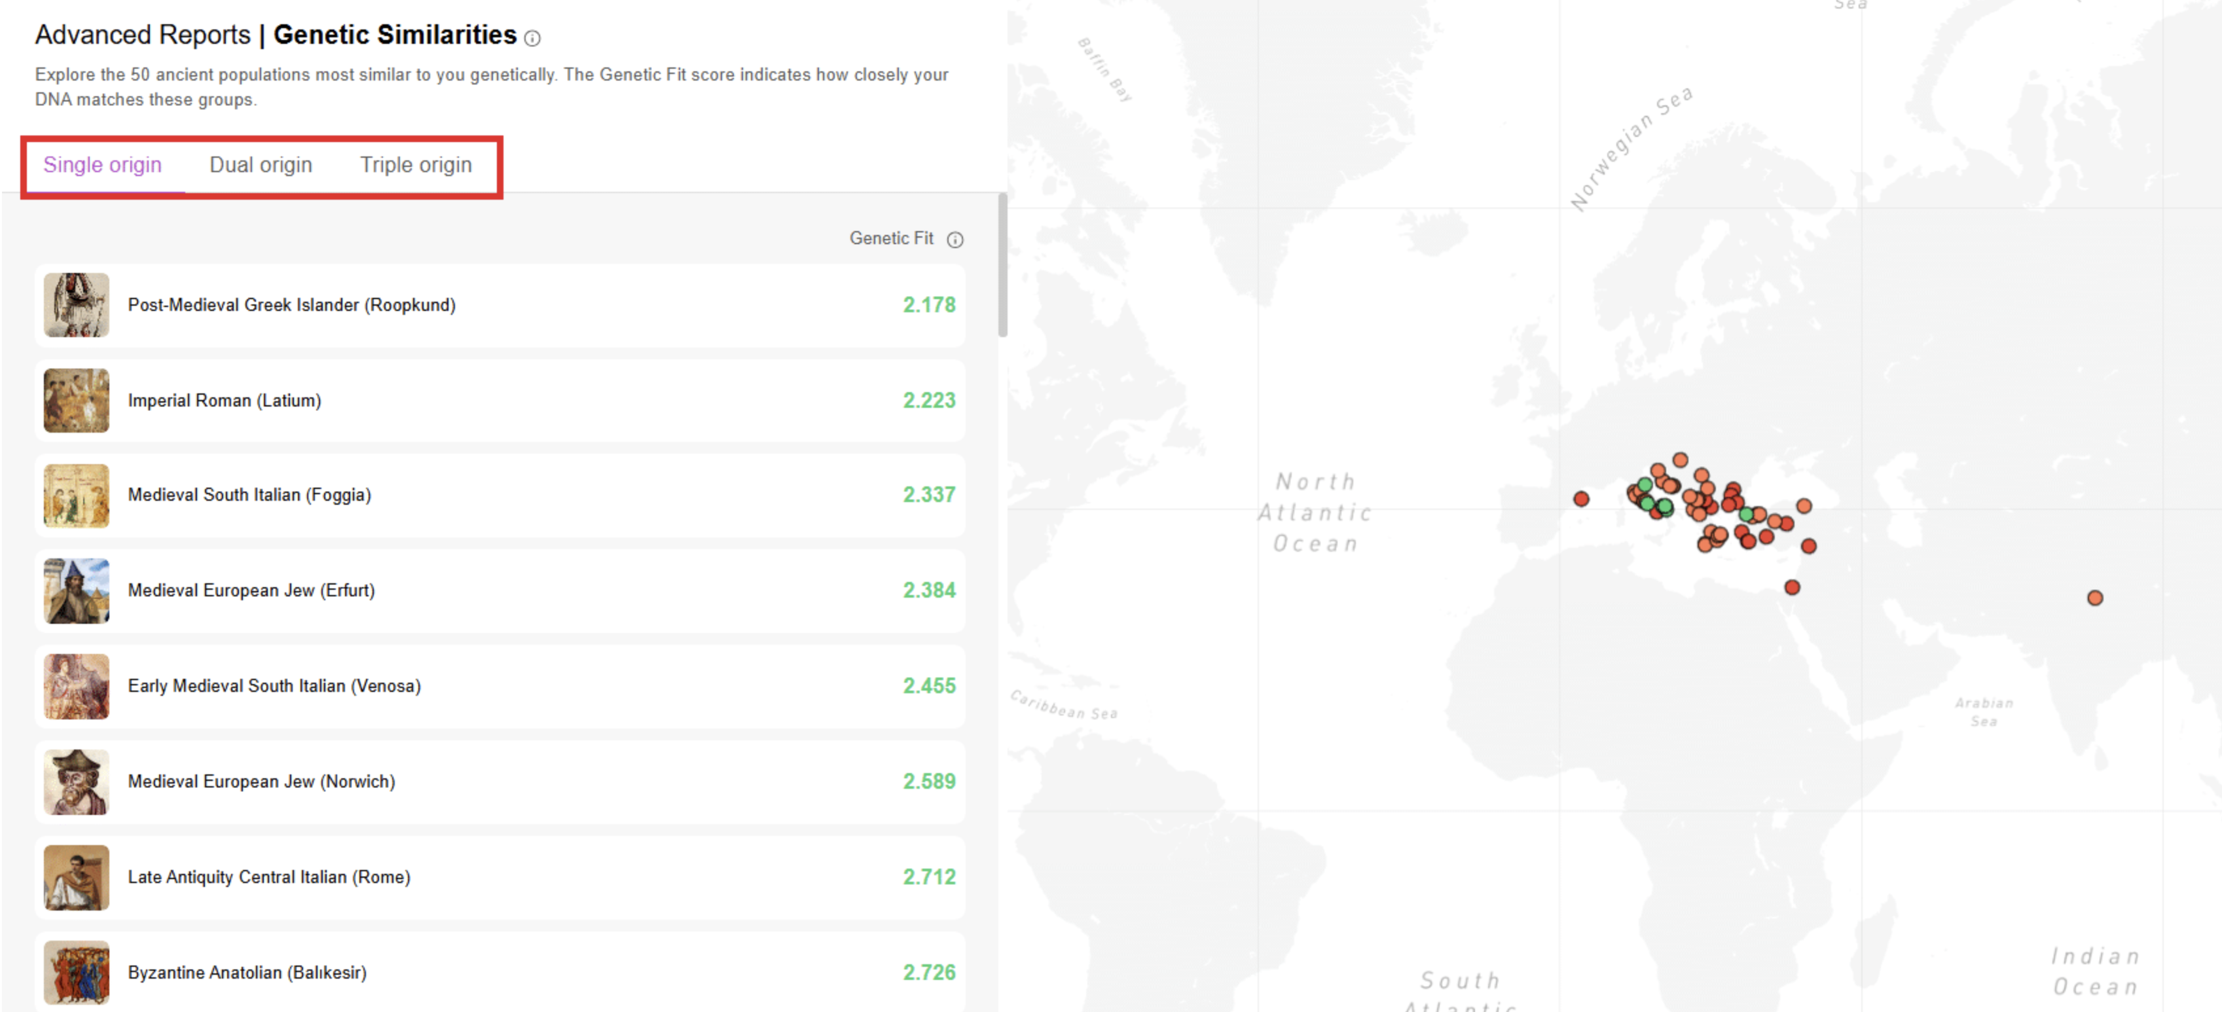
Task: Click the westernmost red marker in Spain
Action: [1580, 499]
